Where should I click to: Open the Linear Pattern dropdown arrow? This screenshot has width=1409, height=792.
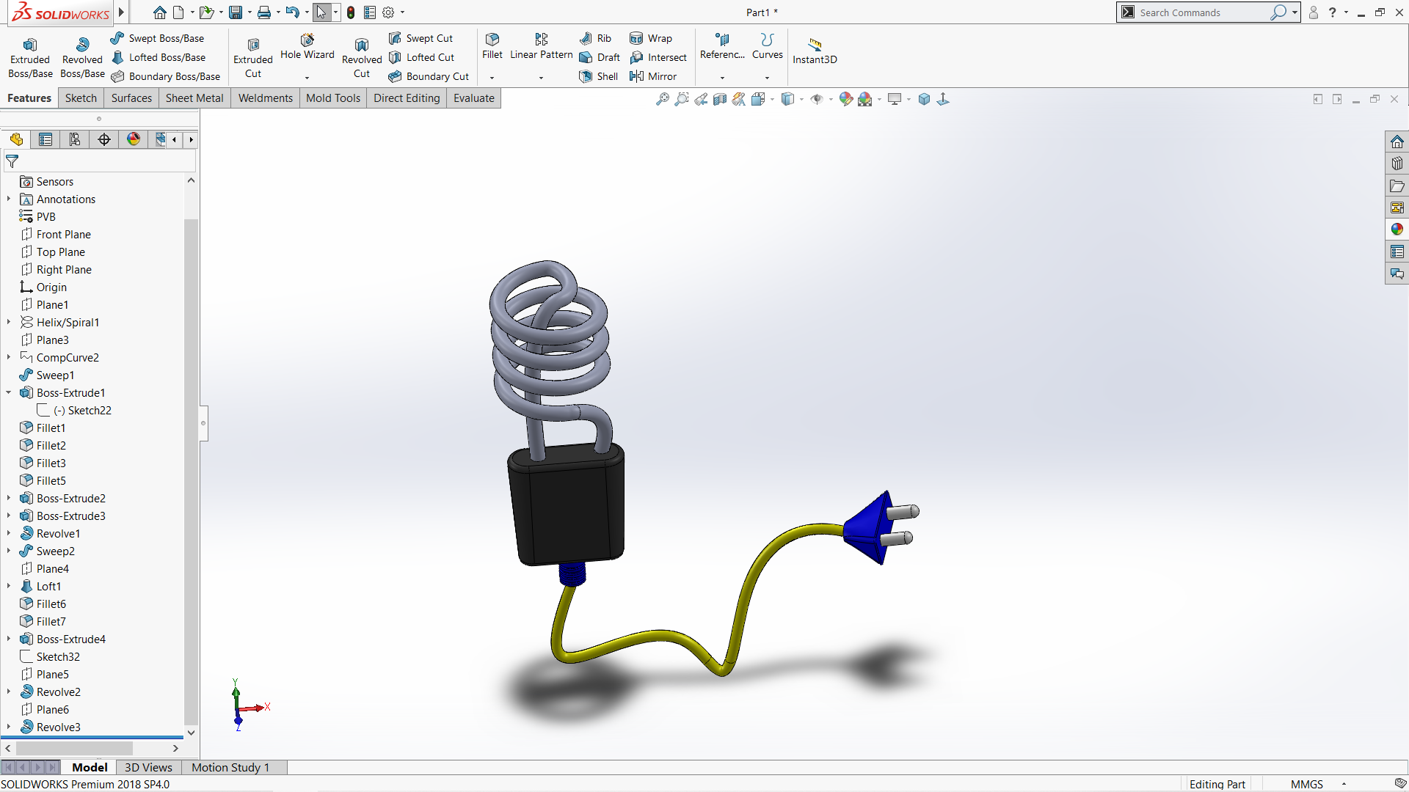541,78
